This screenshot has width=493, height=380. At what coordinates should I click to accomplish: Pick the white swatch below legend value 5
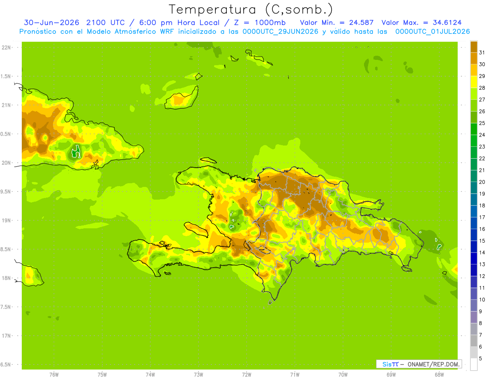[474, 364]
